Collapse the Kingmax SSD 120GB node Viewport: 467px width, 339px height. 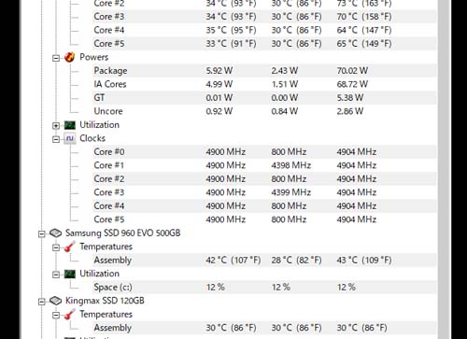pyautogui.click(x=42, y=302)
